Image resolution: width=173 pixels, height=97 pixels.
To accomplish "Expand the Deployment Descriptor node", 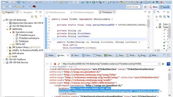I will point(7,23).
